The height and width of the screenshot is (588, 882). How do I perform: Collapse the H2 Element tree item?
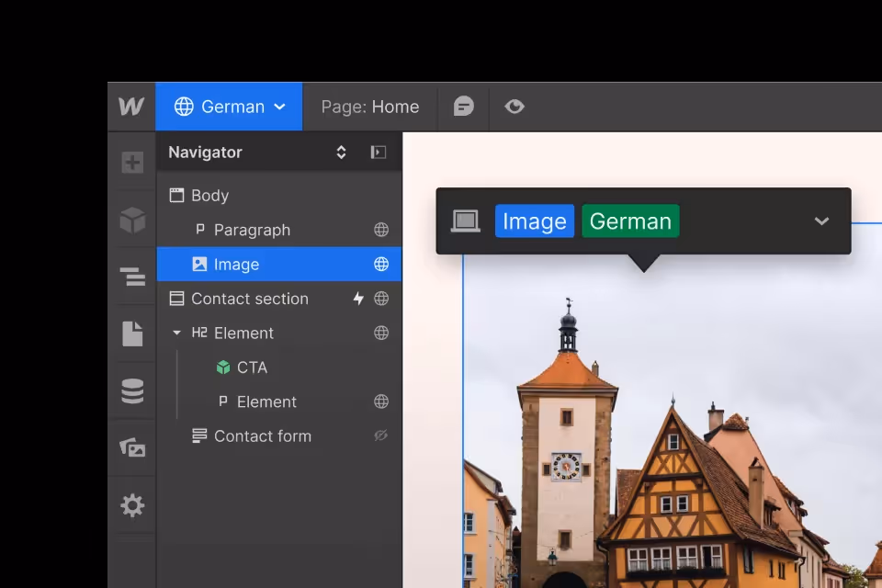click(176, 333)
